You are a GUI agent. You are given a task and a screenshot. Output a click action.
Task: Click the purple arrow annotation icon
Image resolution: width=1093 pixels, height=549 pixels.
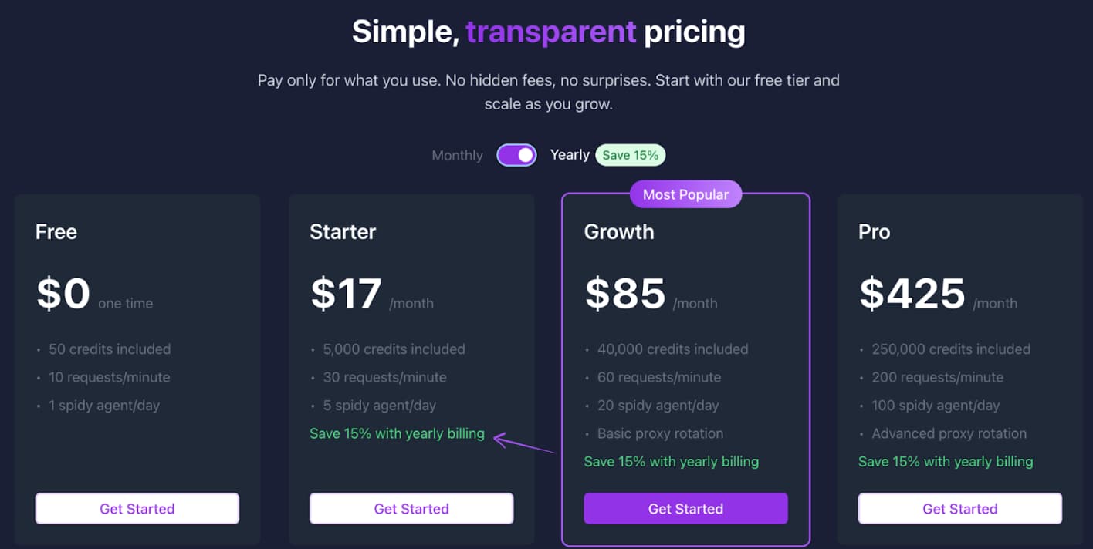(525, 444)
